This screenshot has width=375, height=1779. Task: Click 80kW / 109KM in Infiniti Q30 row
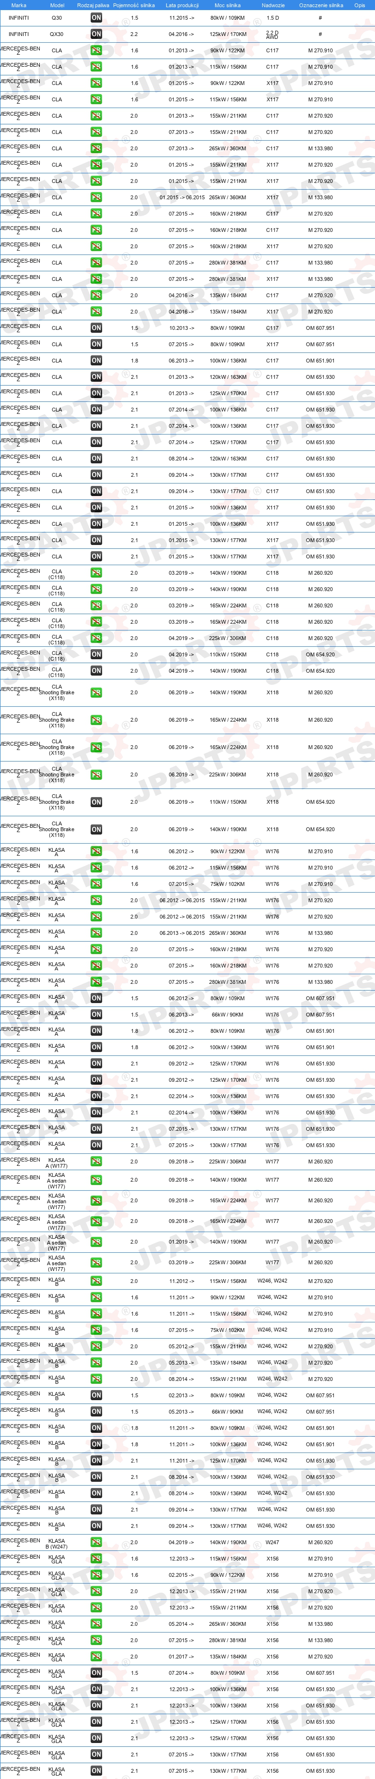tap(227, 18)
